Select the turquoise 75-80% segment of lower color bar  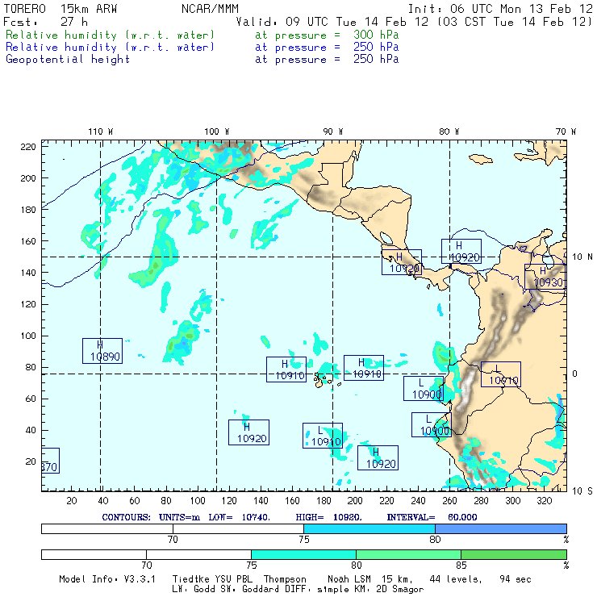click(x=303, y=554)
